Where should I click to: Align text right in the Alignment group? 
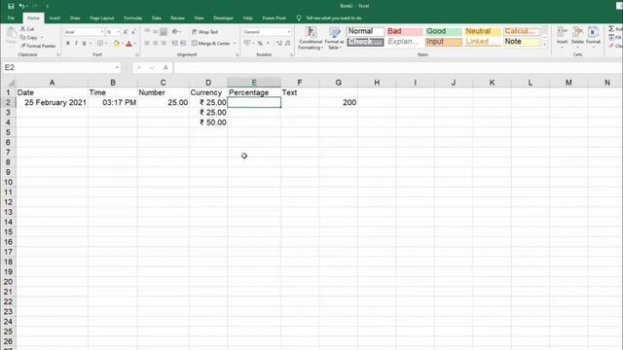click(164, 43)
